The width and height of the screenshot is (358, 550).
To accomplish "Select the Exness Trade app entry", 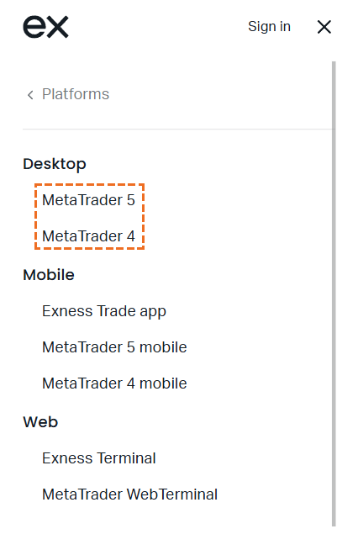I will pos(104,311).
